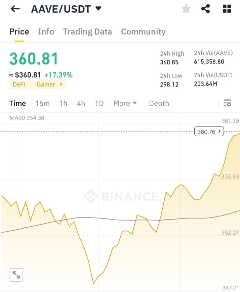The height and width of the screenshot is (292, 240).
Task: Expand the More timeframes dropdown
Action: coord(125,103)
